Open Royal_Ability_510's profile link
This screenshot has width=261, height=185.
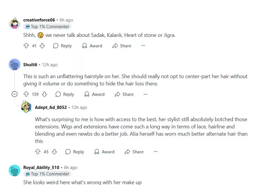tap(41, 168)
